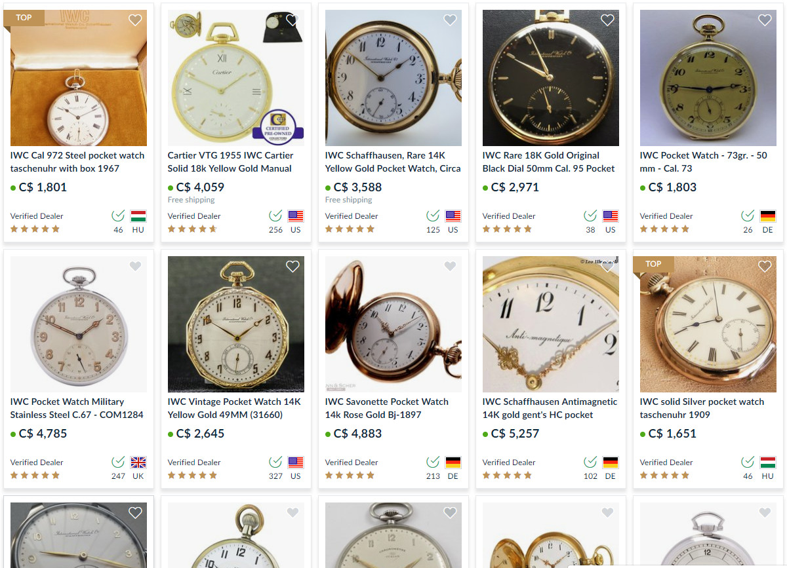
Task: Open the black dial IWC pocket watch image
Action: [551, 78]
